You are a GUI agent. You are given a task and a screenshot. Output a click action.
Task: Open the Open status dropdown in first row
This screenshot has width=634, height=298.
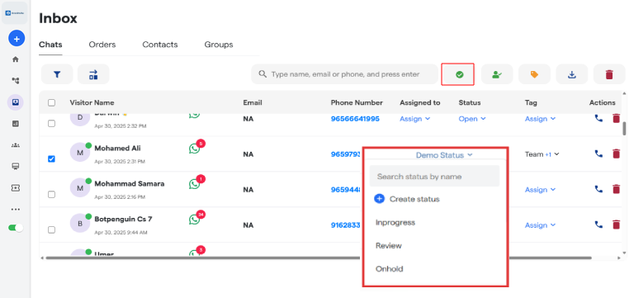(x=472, y=119)
